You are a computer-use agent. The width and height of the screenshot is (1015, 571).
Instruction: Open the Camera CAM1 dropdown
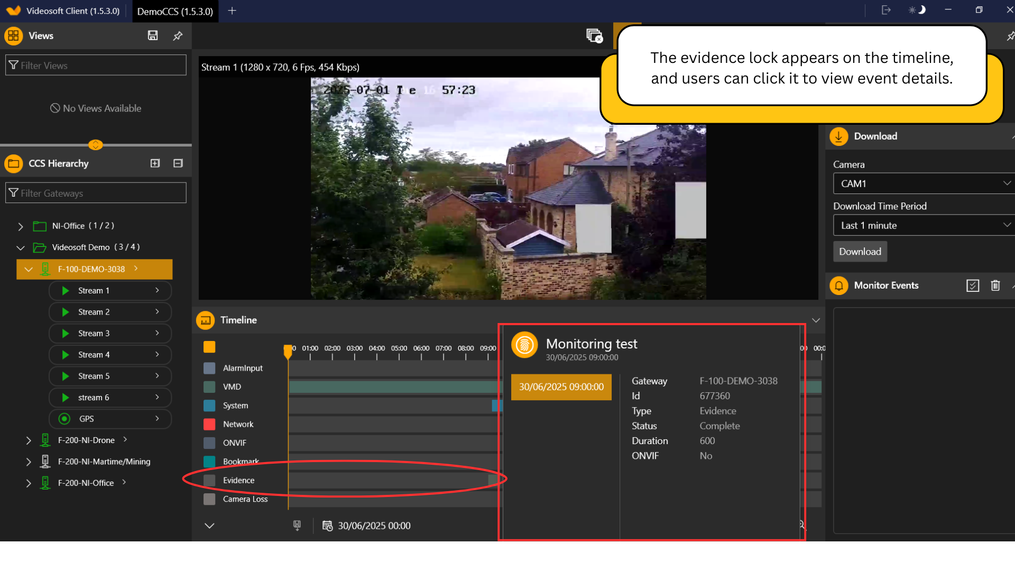coord(924,183)
